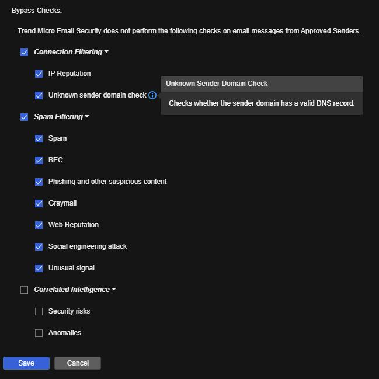Enable the Anomalies checkbox
This screenshot has height=379, width=379.
pos(39,333)
